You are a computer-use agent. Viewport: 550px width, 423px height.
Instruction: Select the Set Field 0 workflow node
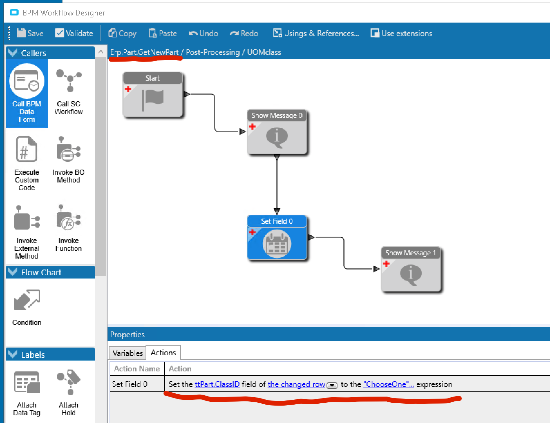277,239
